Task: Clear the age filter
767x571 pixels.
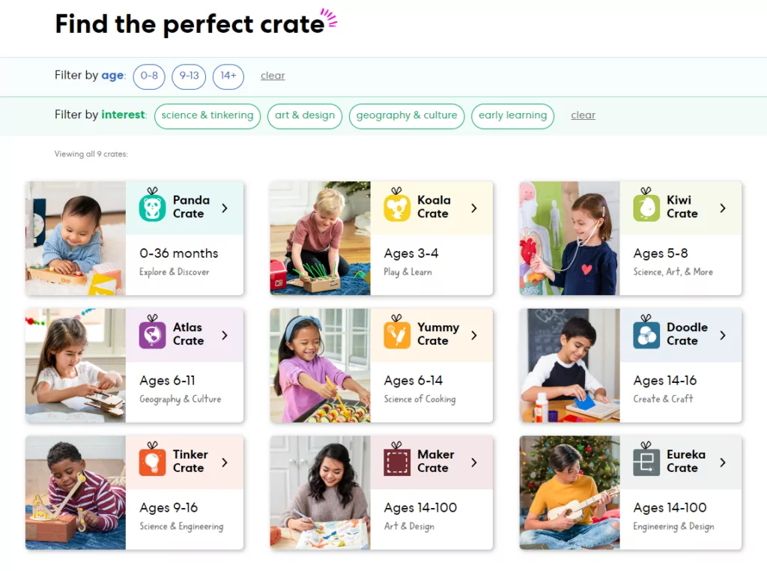Action: pos(273,76)
